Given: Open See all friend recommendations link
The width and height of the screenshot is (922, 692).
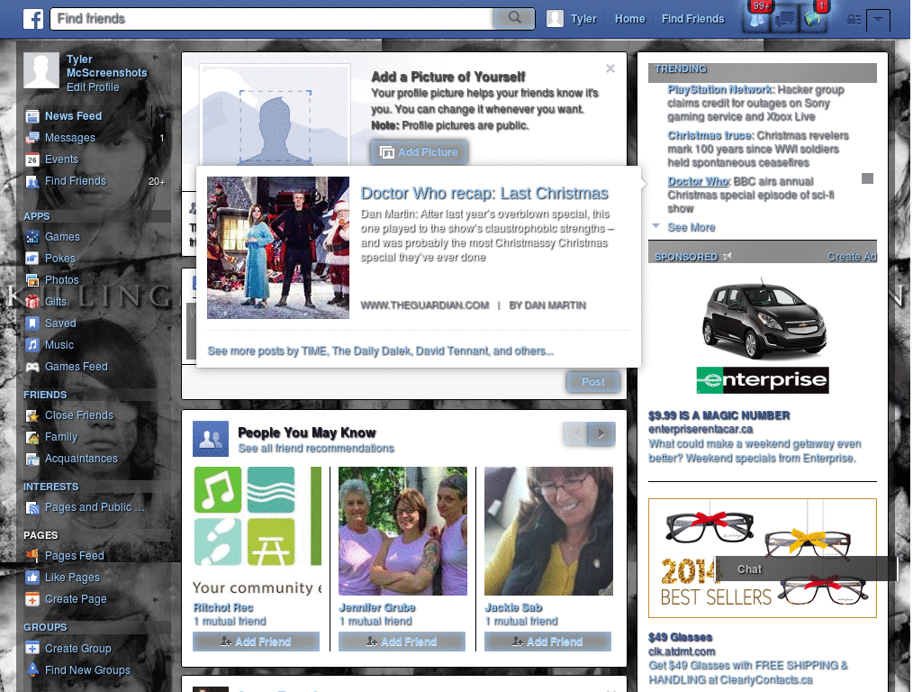Looking at the screenshot, I should click(x=316, y=449).
